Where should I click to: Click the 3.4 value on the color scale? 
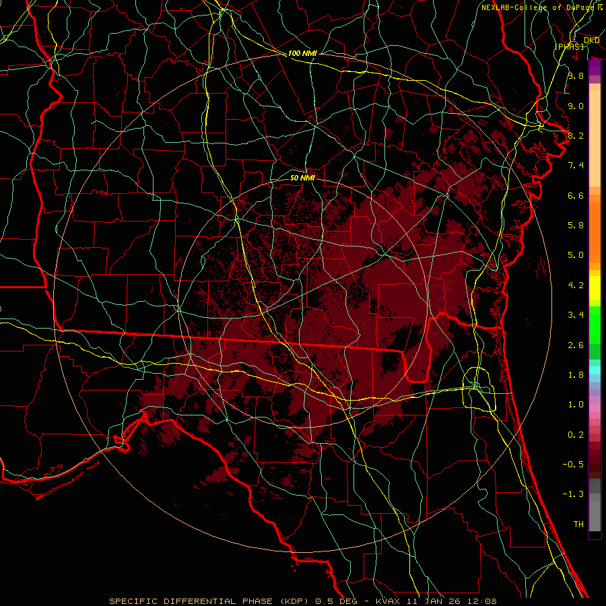click(x=576, y=315)
